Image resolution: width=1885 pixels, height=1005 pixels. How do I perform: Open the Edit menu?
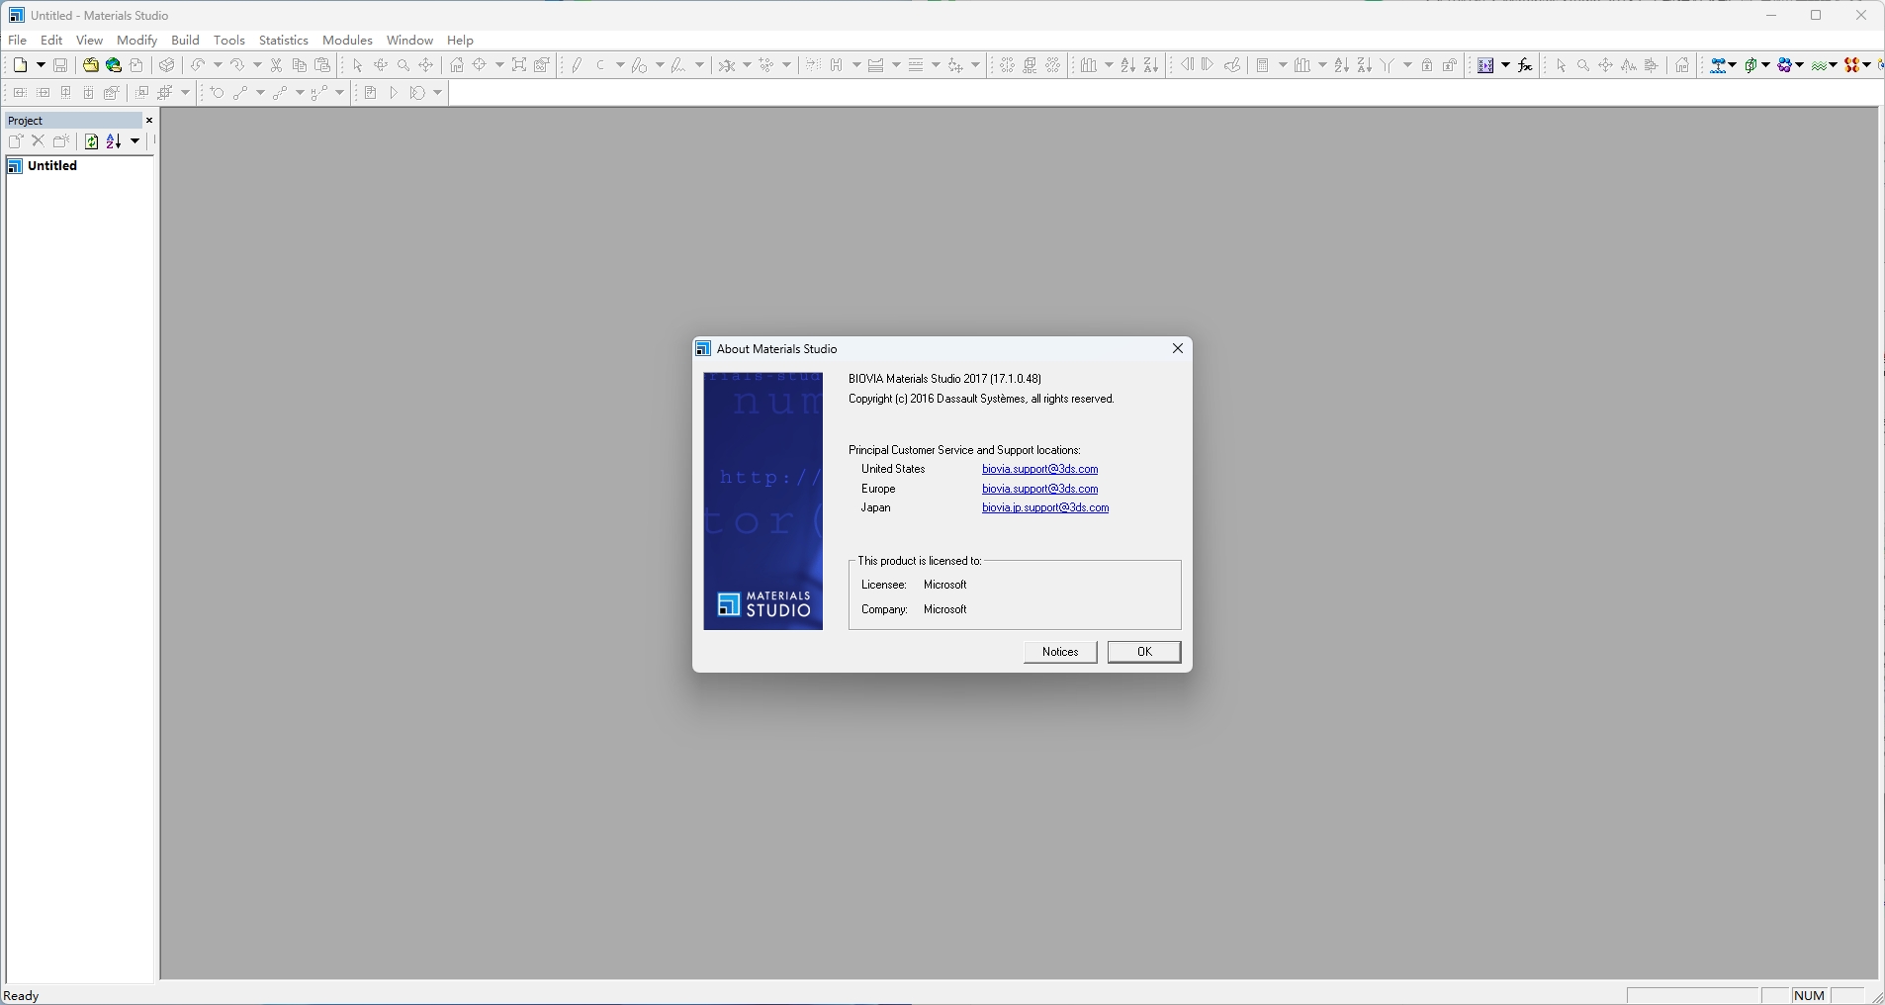(51, 41)
